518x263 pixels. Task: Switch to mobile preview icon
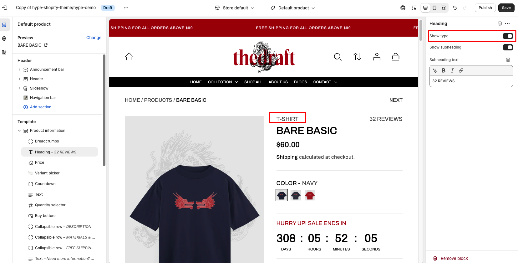coord(434,8)
